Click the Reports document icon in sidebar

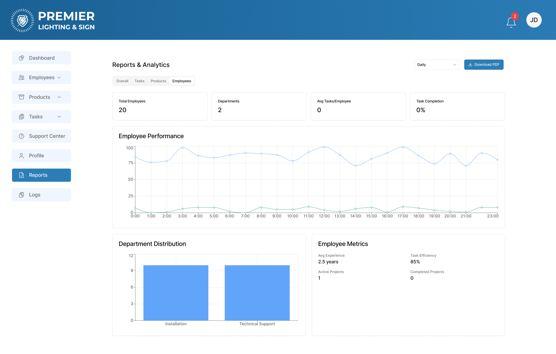pyautogui.click(x=21, y=175)
